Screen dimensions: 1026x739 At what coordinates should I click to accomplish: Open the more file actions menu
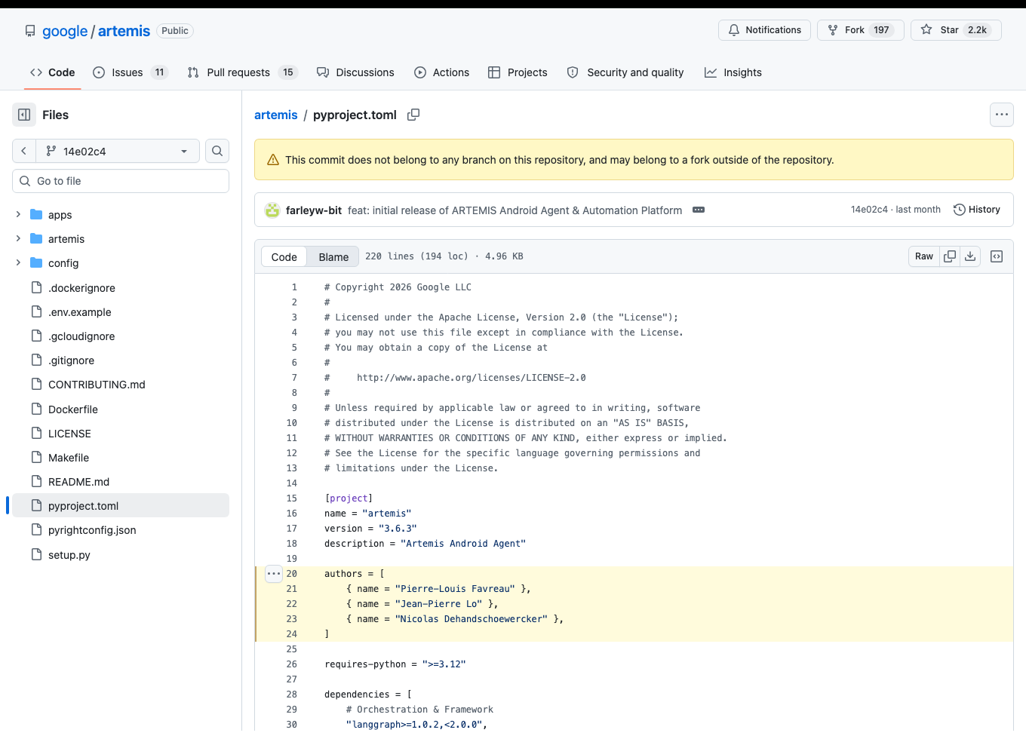(1002, 115)
